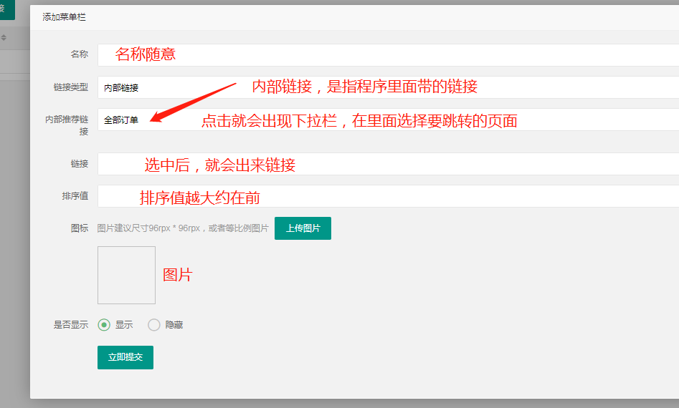Click the empty image preview box
Screen dimensions: 679x408
(126, 276)
